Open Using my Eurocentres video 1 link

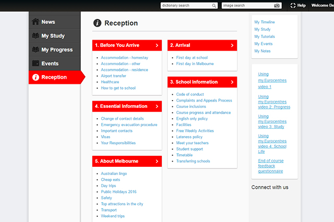click(272, 80)
